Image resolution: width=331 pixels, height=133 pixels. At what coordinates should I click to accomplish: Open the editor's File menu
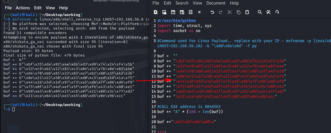pos(156,3)
